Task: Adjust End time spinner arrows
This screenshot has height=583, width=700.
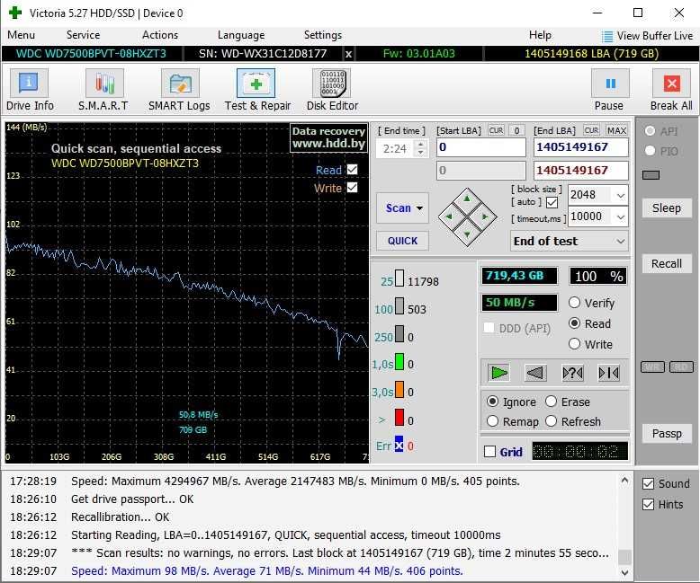Action: tap(420, 148)
